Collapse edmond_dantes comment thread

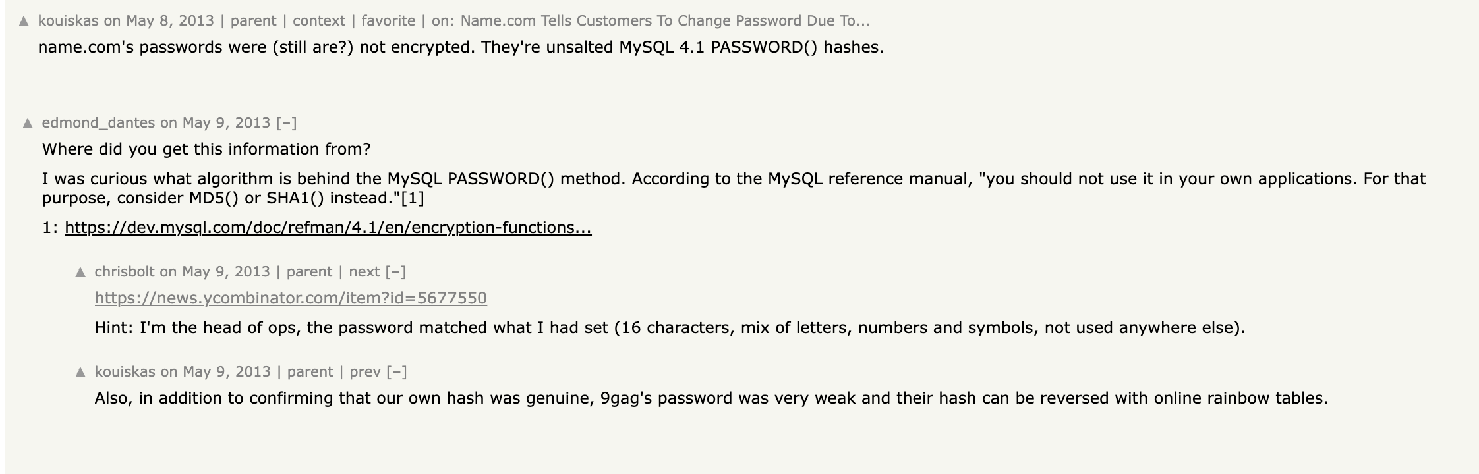286,123
